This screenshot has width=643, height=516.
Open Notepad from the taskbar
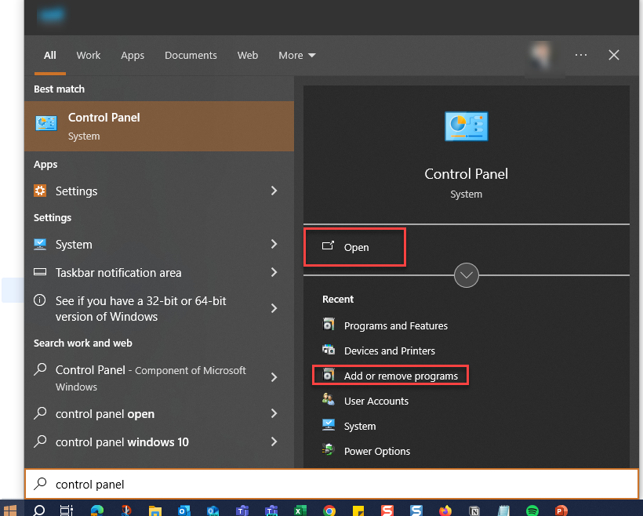[x=503, y=511]
